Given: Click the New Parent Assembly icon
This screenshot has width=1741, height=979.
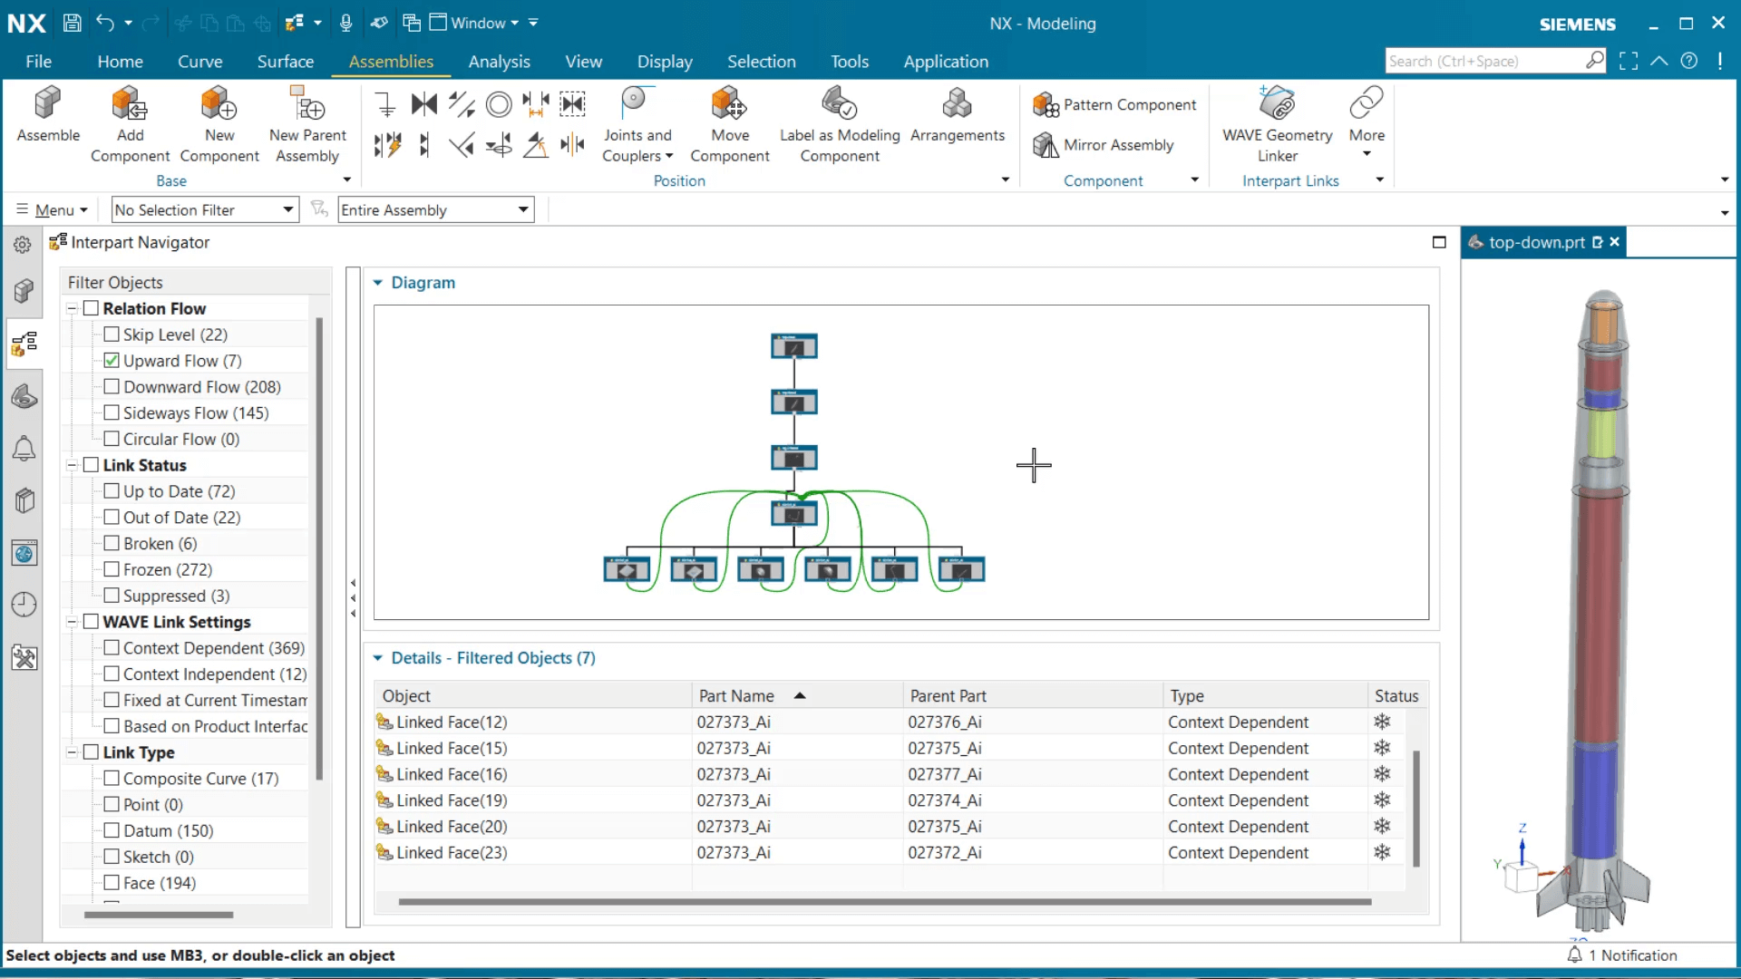Looking at the screenshot, I should pos(307,103).
